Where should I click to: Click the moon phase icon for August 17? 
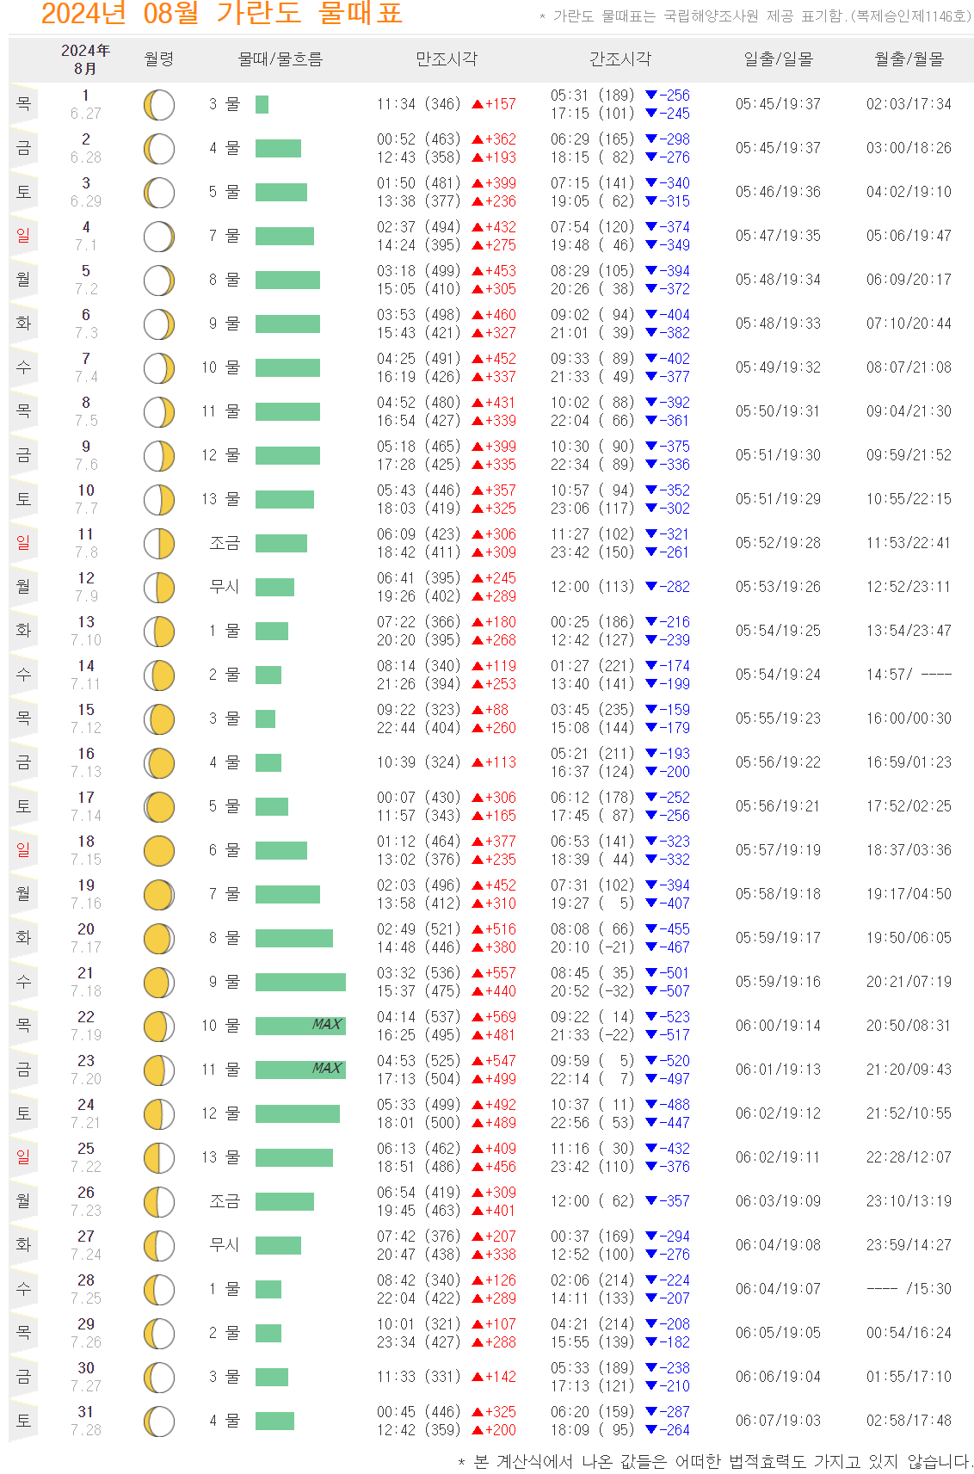[x=159, y=807]
